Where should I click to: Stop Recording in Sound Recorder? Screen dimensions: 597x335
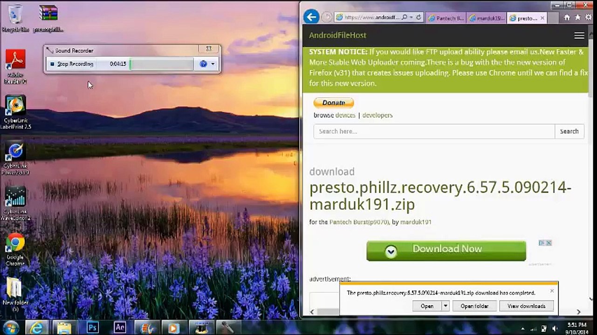(x=72, y=64)
